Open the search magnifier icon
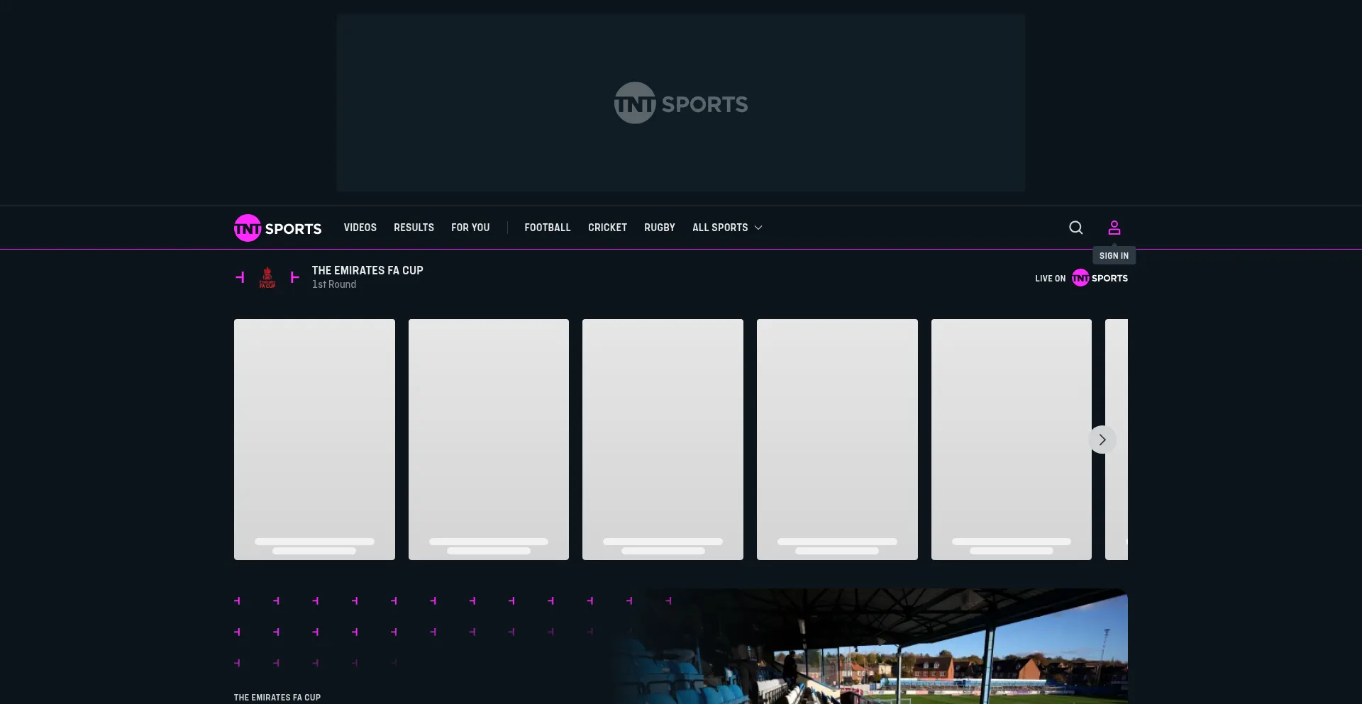Screen dimensions: 1362x704 click(x=1075, y=228)
